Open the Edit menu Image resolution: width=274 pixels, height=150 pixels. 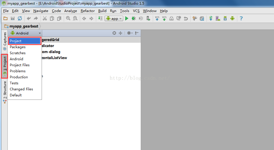tap(15, 11)
